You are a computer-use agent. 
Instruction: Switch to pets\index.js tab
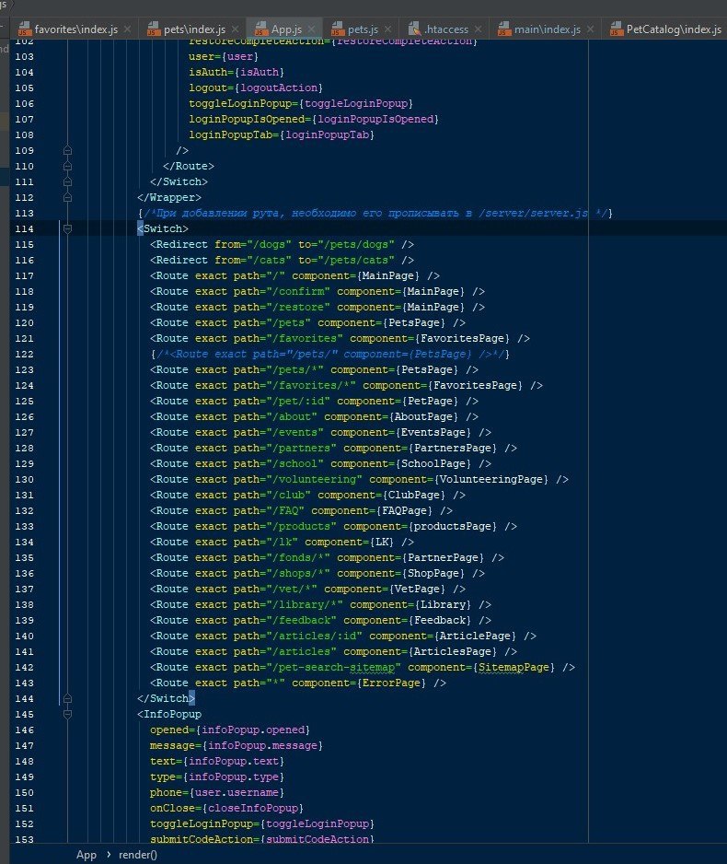pyautogui.click(x=194, y=29)
